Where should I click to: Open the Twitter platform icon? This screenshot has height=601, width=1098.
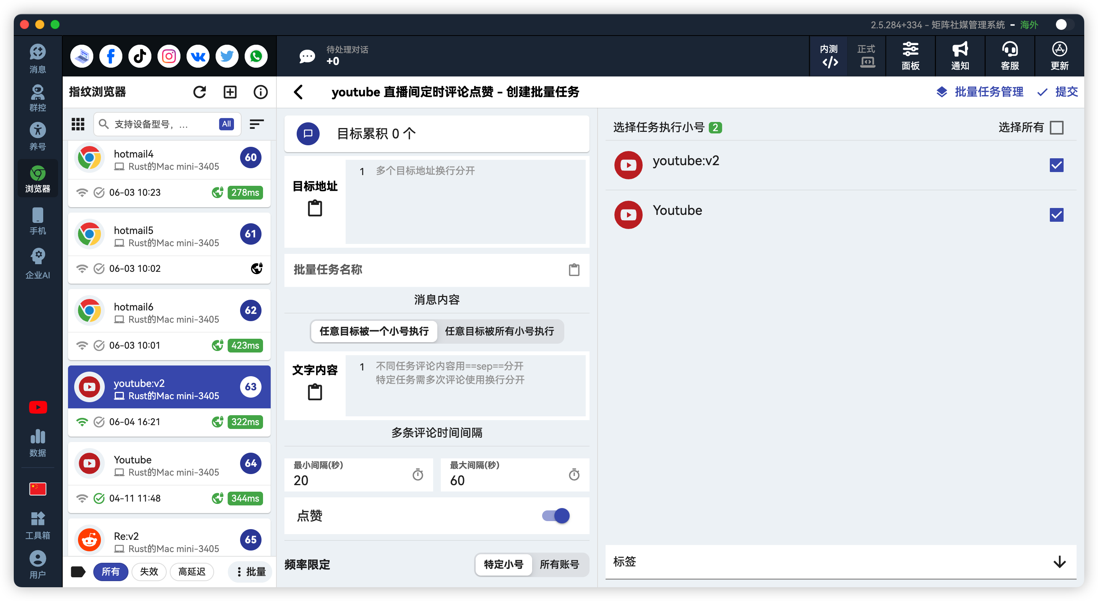(227, 56)
